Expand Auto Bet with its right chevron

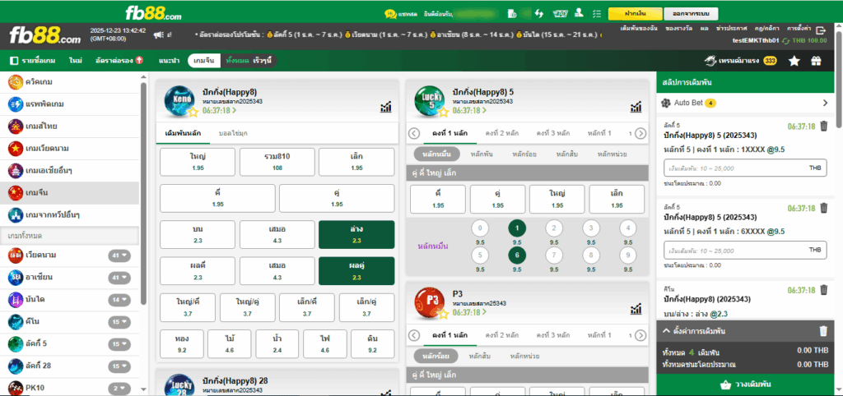825,103
